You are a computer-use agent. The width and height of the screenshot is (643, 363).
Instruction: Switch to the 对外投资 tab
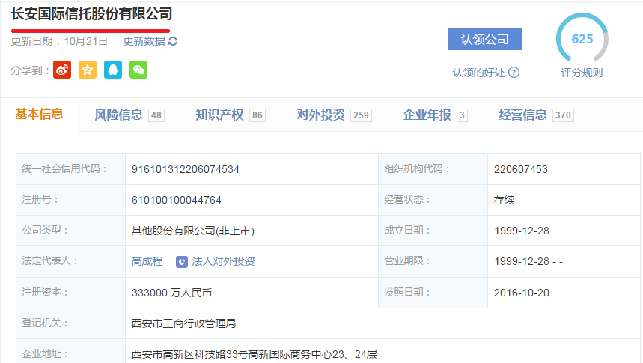[x=334, y=115]
